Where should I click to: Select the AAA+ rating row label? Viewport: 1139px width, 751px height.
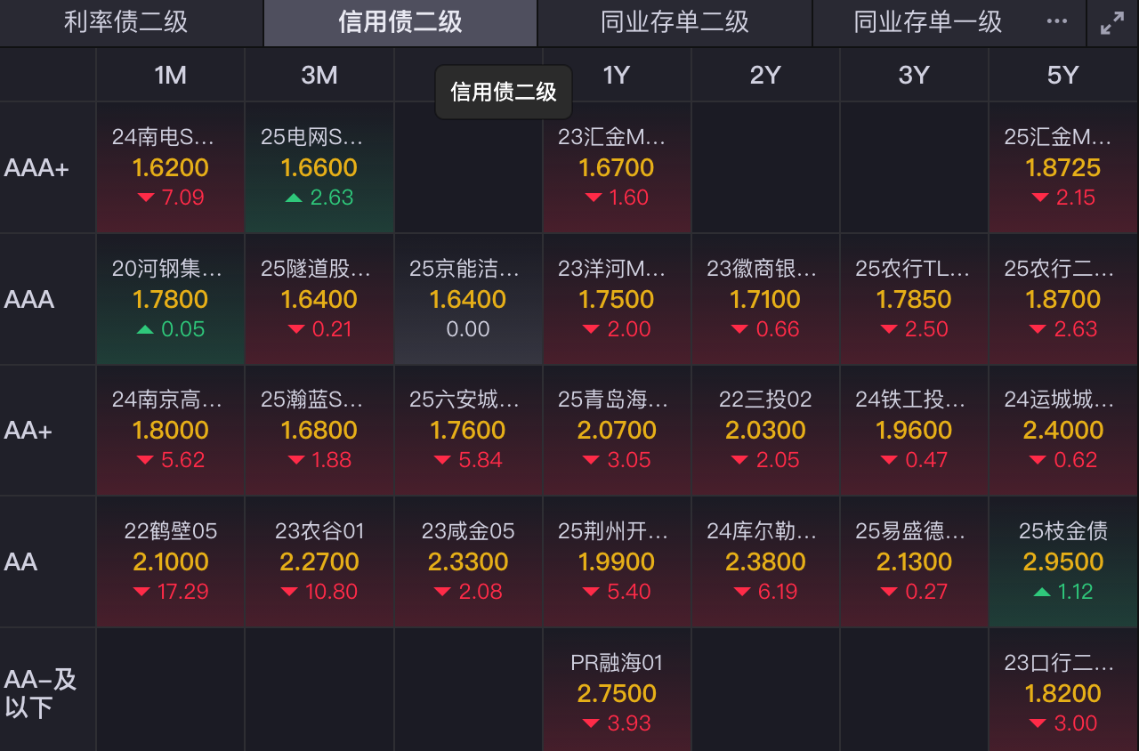click(x=36, y=168)
